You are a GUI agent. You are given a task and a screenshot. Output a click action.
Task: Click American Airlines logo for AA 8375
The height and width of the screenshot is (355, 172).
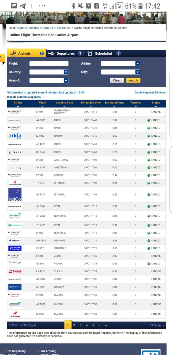point(15,120)
